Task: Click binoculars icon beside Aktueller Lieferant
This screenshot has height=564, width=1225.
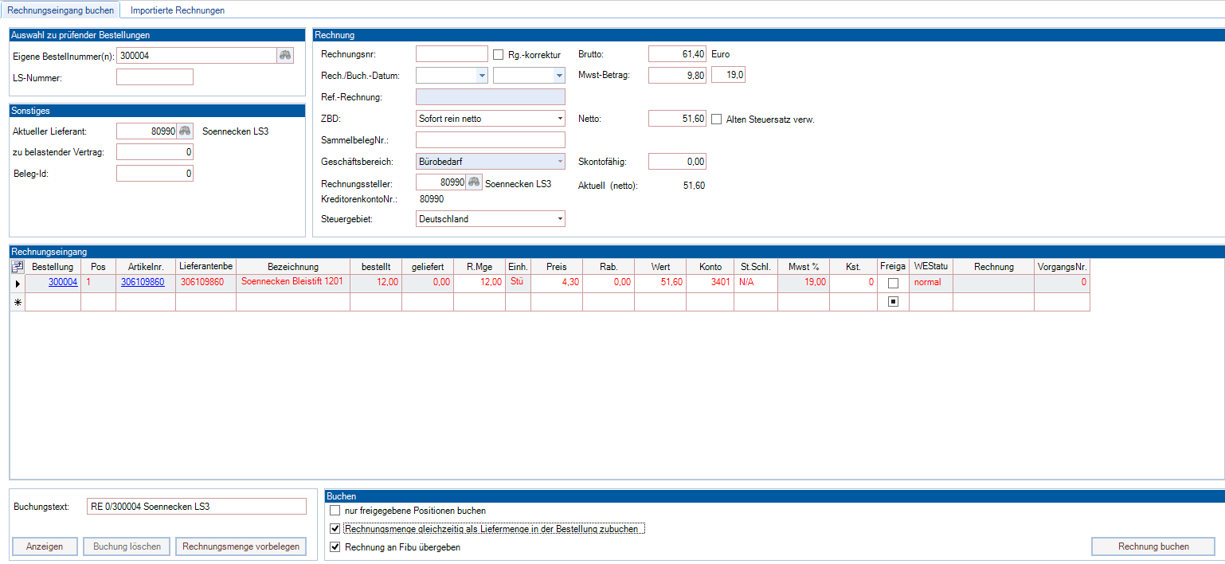Action: 185,131
